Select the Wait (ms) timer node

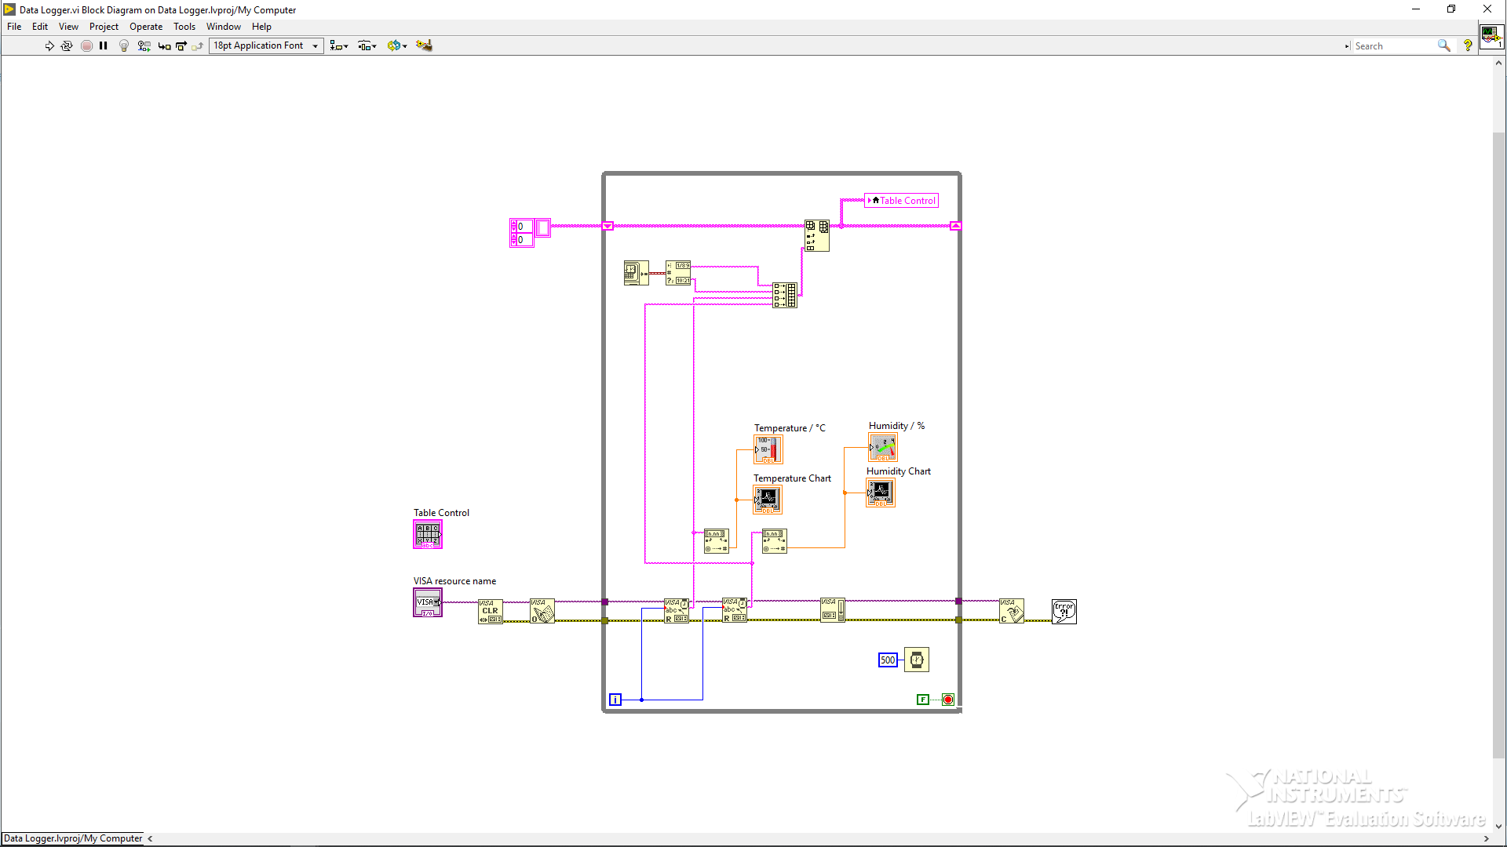click(917, 660)
